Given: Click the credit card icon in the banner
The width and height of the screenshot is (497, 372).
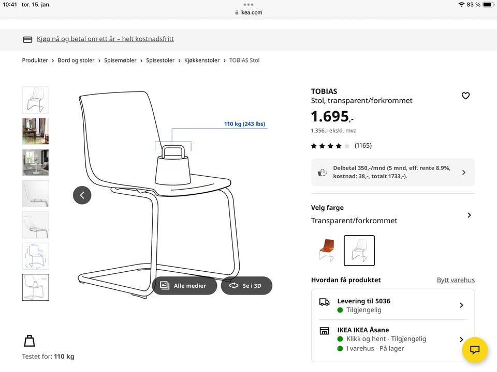Looking at the screenshot, I should point(27,39).
